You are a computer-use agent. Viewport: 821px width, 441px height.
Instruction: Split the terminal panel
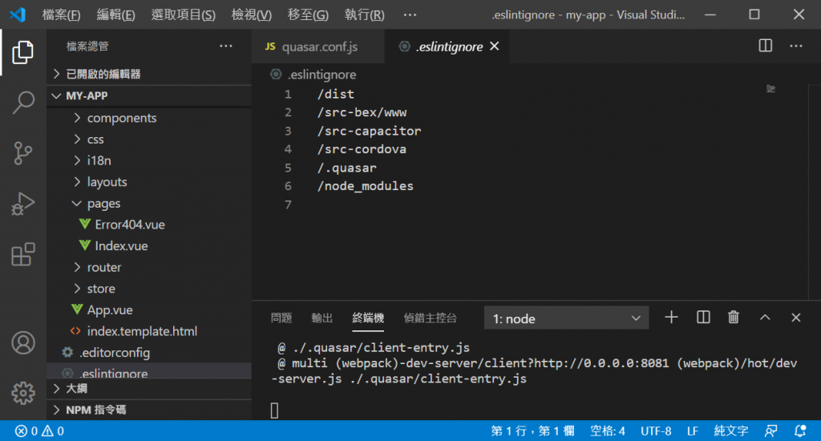[x=702, y=318]
